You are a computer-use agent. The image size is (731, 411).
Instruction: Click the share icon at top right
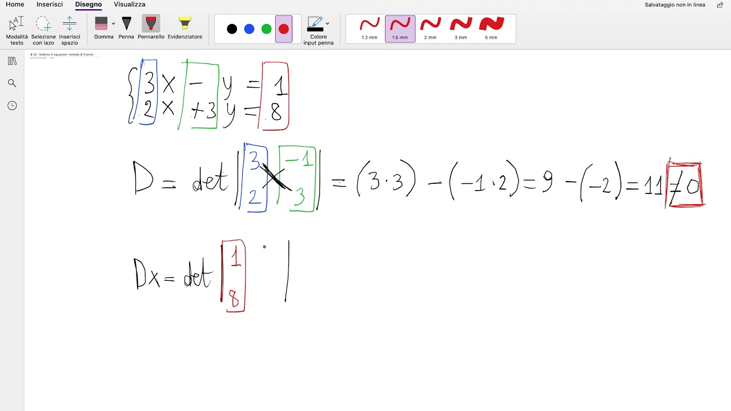point(720,5)
